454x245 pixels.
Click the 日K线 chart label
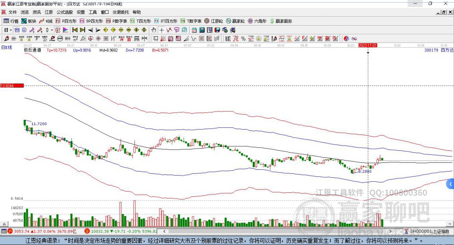7,47
